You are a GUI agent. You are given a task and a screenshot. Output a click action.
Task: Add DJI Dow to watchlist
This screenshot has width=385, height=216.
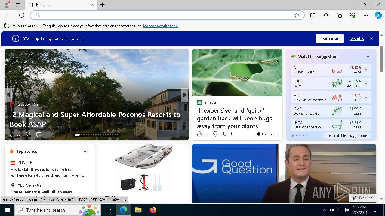point(366,83)
